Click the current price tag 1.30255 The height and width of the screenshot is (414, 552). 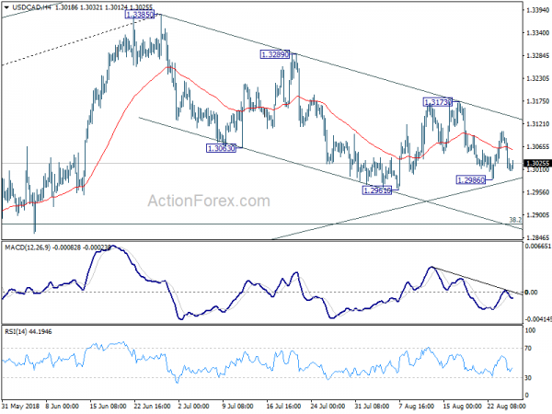pos(537,164)
